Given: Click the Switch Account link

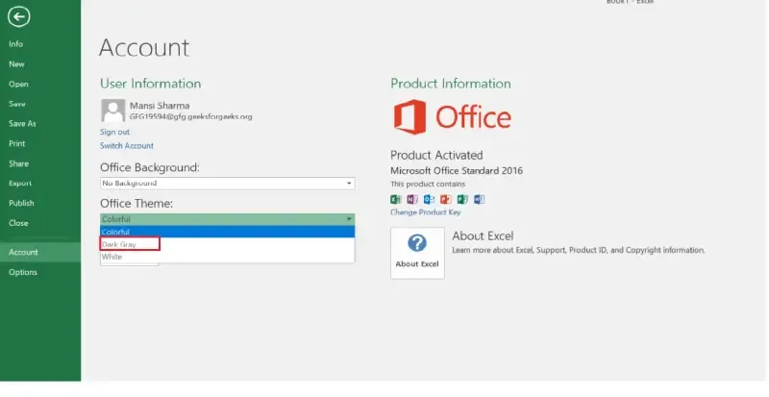Looking at the screenshot, I should [127, 146].
